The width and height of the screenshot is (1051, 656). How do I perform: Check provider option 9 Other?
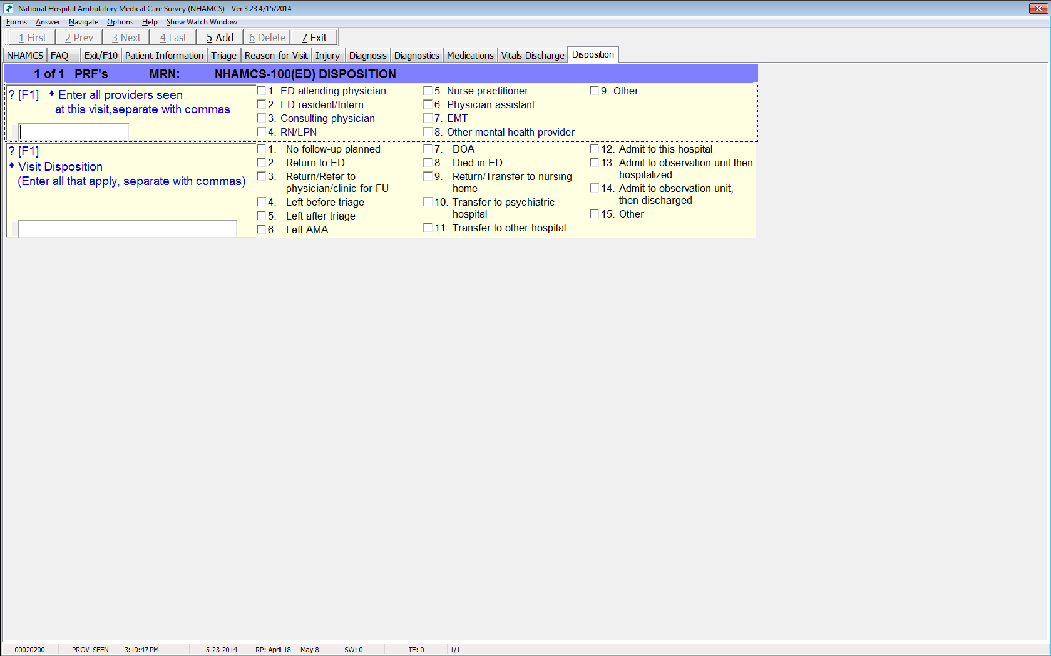pos(595,91)
